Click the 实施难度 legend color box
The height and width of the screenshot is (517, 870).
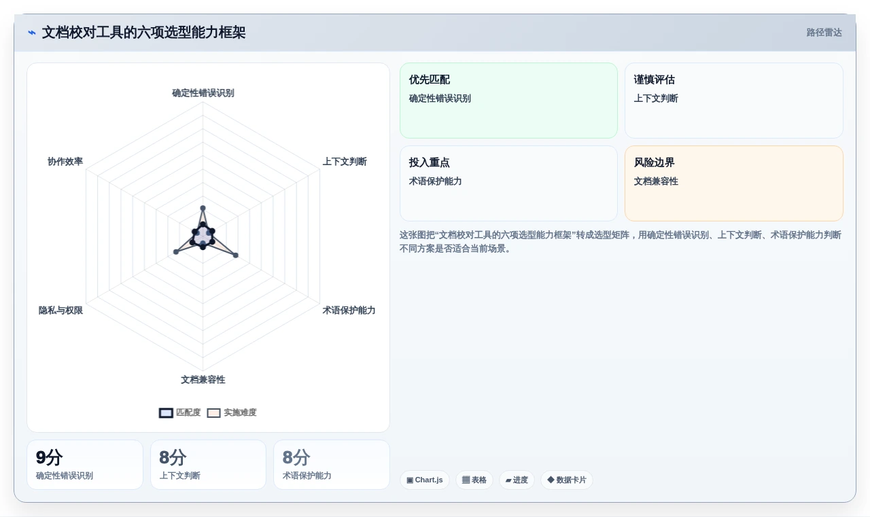(x=214, y=413)
